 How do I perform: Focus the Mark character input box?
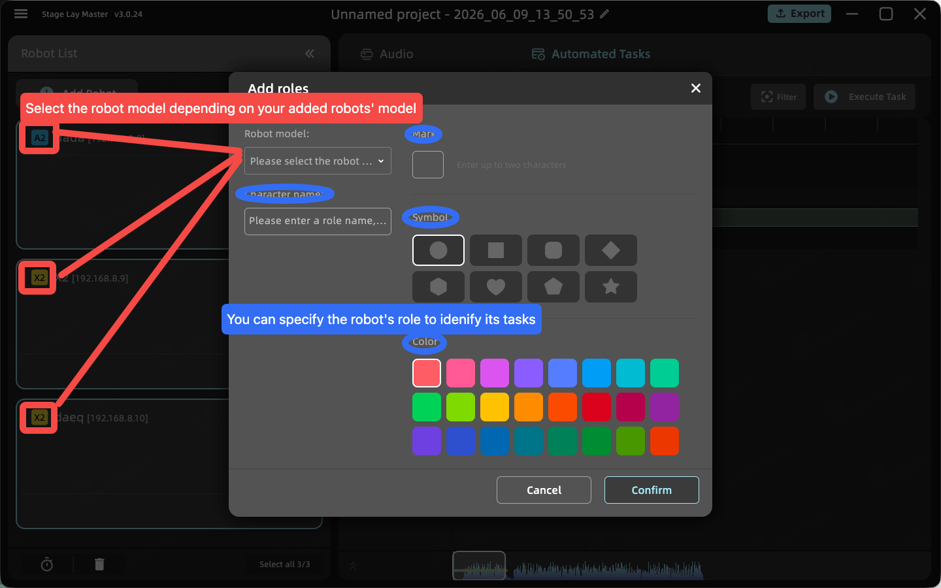pos(428,165)
